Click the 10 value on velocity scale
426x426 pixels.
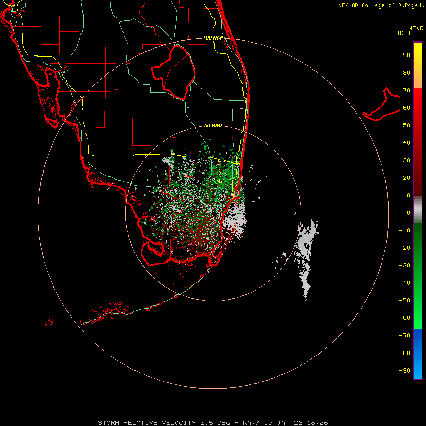(407, 195)
